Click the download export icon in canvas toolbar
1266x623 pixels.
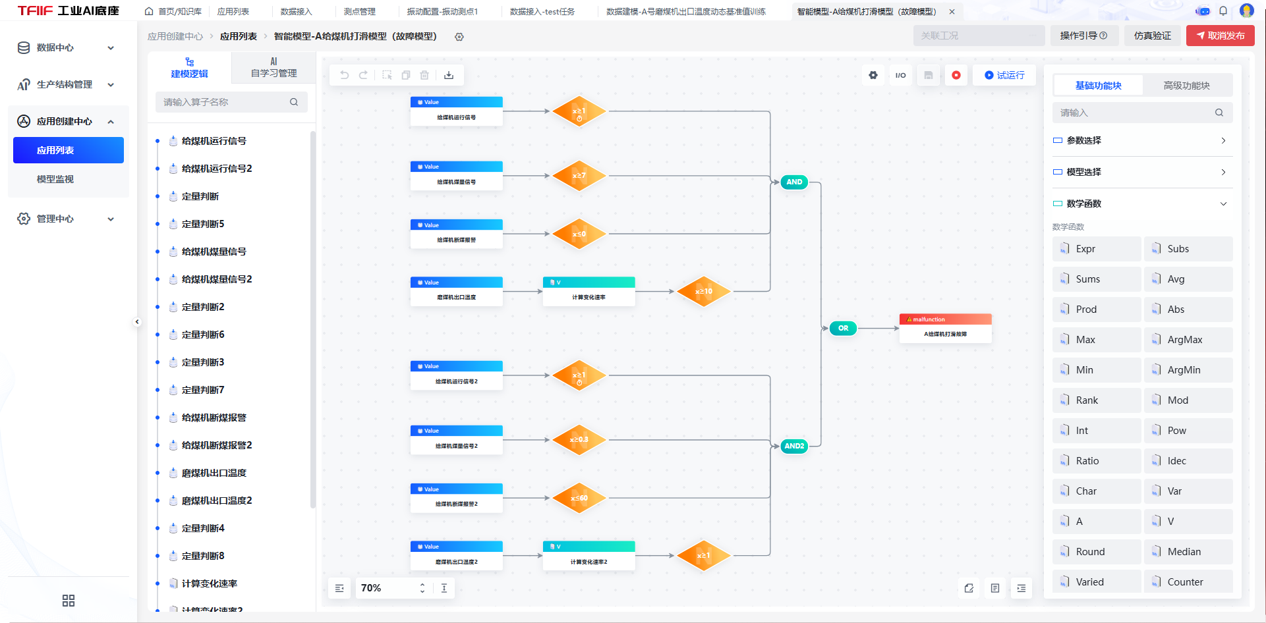(449, 75)
